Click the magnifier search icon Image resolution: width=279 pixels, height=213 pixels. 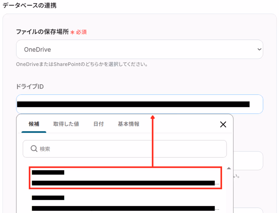[34, 149]
